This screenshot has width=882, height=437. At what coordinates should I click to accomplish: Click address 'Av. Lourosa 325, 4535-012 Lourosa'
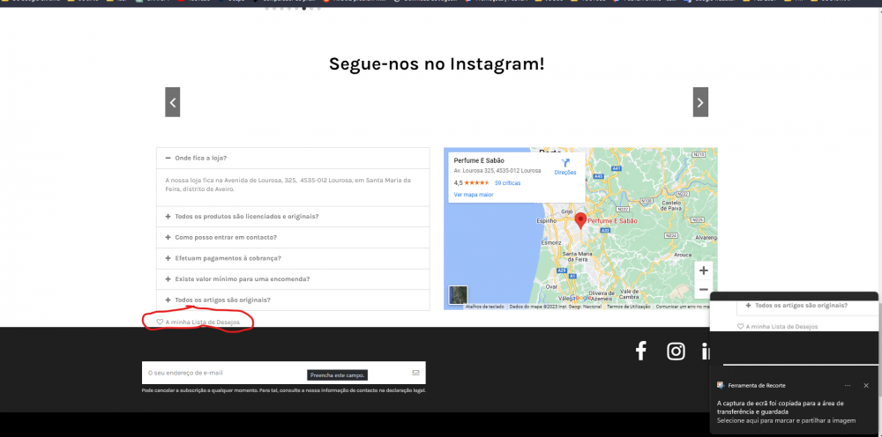pyautogui.click(x=497, y=170)
